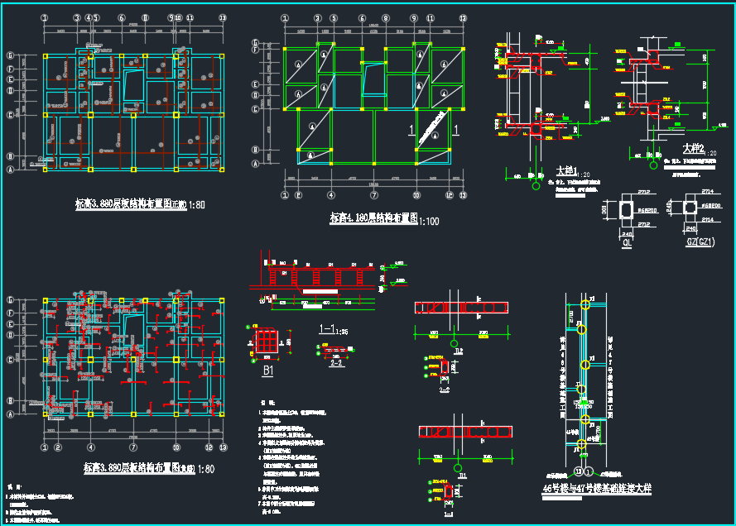This screenshot has height=526, width=736.
Task: Select the green axis circle above TL1 label
Action: pos(458,468)
